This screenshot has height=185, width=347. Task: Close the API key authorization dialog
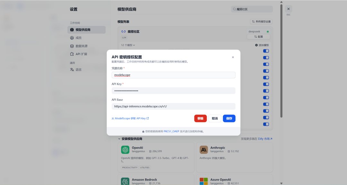tap(233, 57)
